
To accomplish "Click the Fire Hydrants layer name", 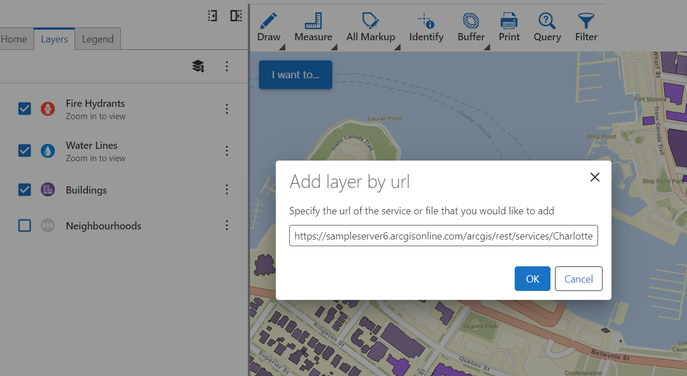I will pos(95,104).
